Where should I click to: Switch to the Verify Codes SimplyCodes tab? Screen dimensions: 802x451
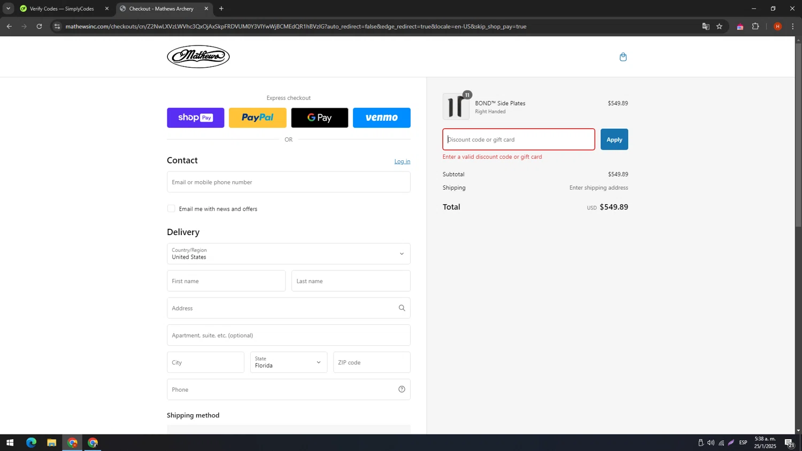click(64, 9)
